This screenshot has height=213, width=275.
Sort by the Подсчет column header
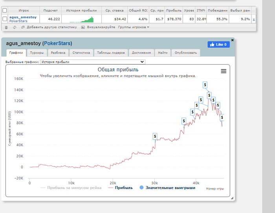pos(51,11)
